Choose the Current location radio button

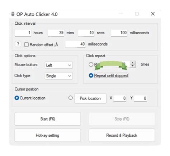(x=17, y=98)
